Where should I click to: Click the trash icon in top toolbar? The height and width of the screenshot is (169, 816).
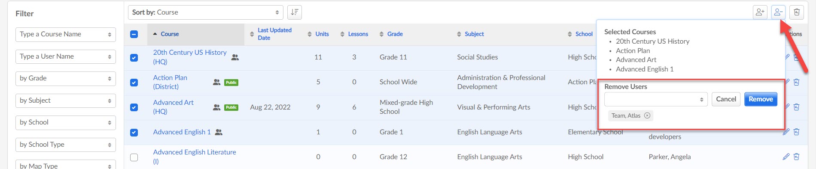[x=797, y=12]
